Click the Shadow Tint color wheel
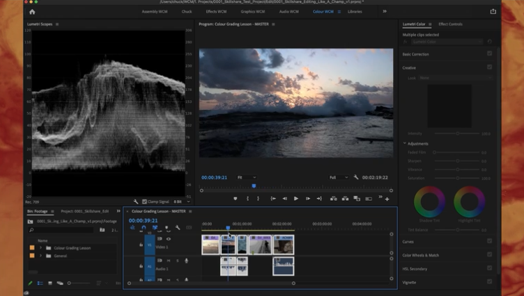 429,202
